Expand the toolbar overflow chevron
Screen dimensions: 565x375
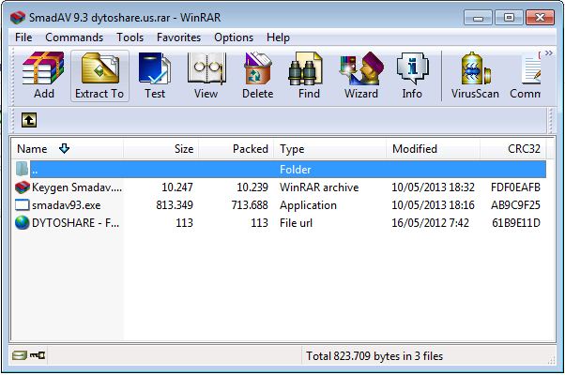click(x=548, y=53)
